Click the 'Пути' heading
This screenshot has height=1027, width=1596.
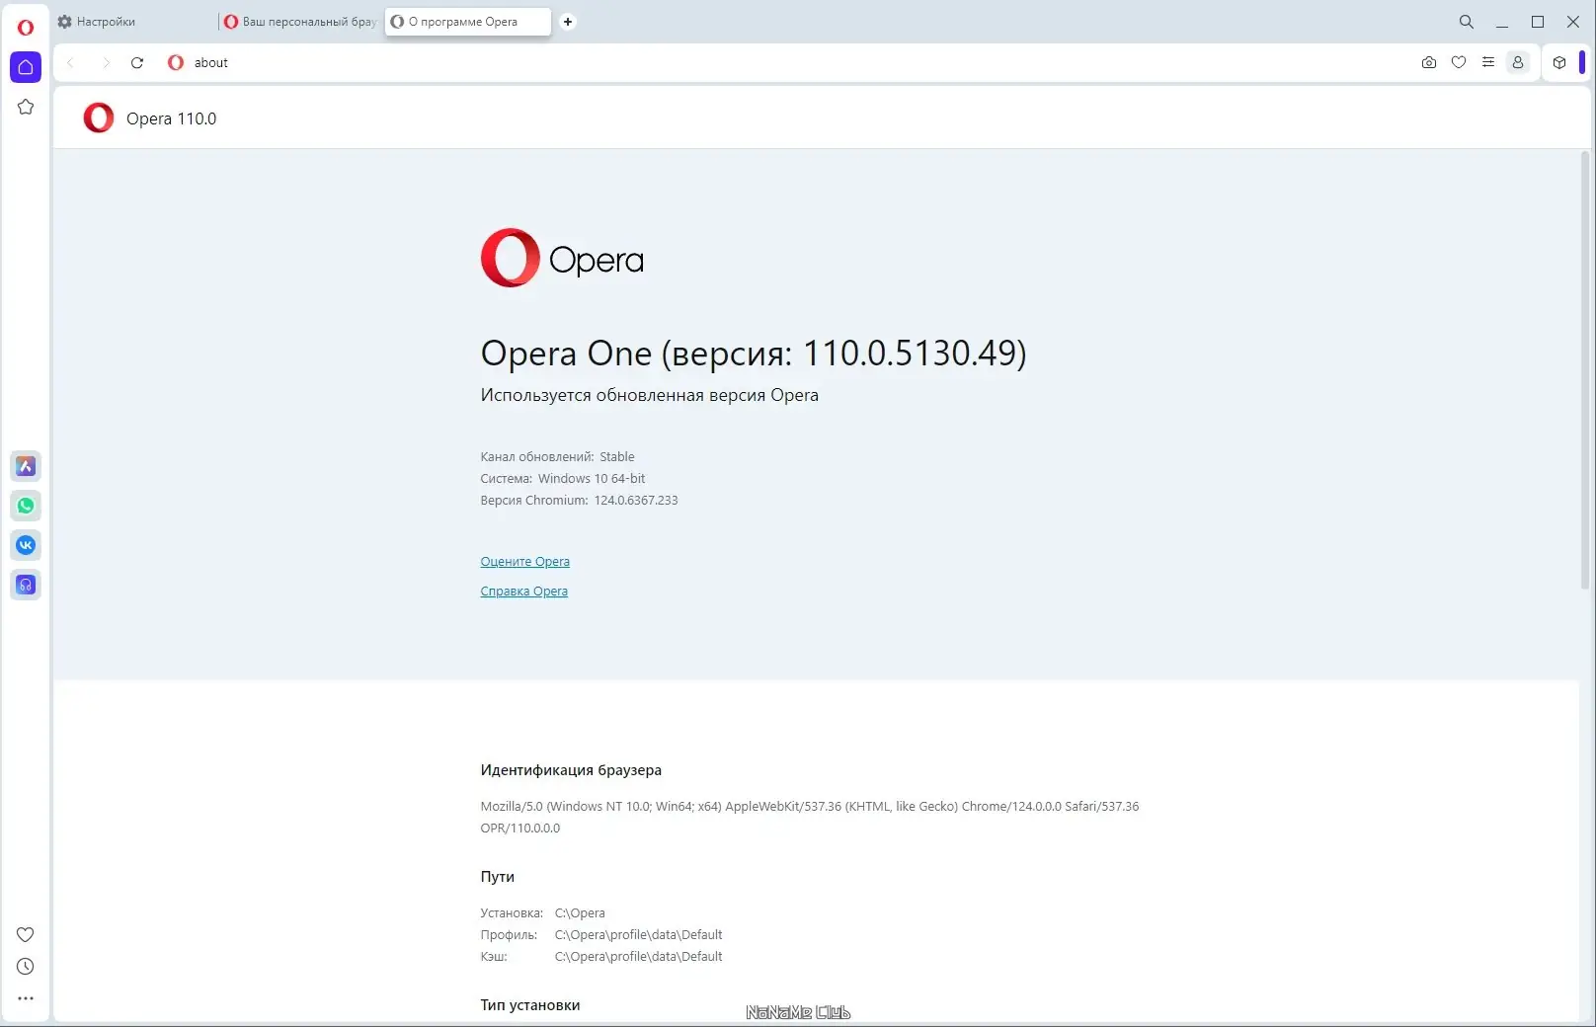coord(497,877)
